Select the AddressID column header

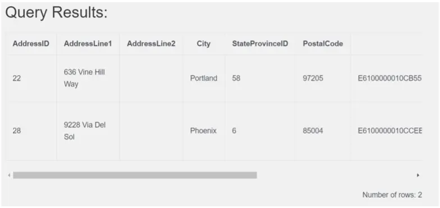(31, 44)
